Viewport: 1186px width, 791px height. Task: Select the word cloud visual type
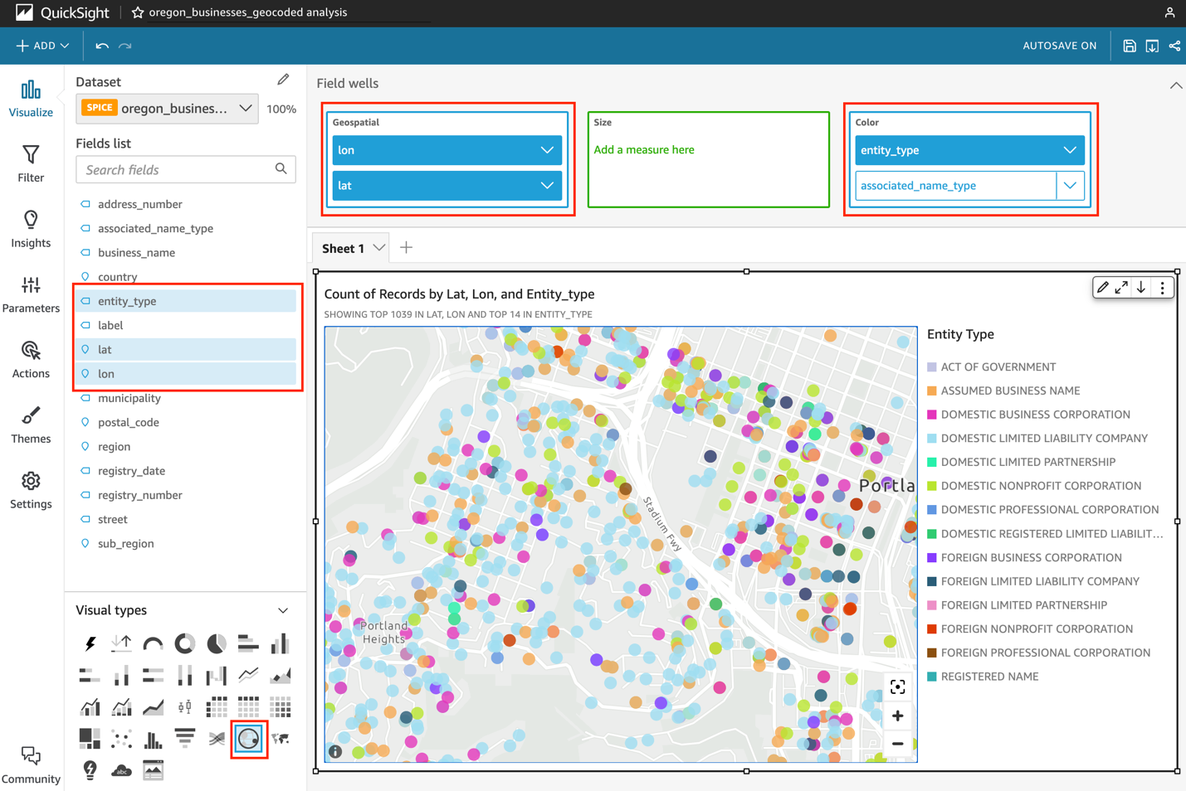click(121, 770)
